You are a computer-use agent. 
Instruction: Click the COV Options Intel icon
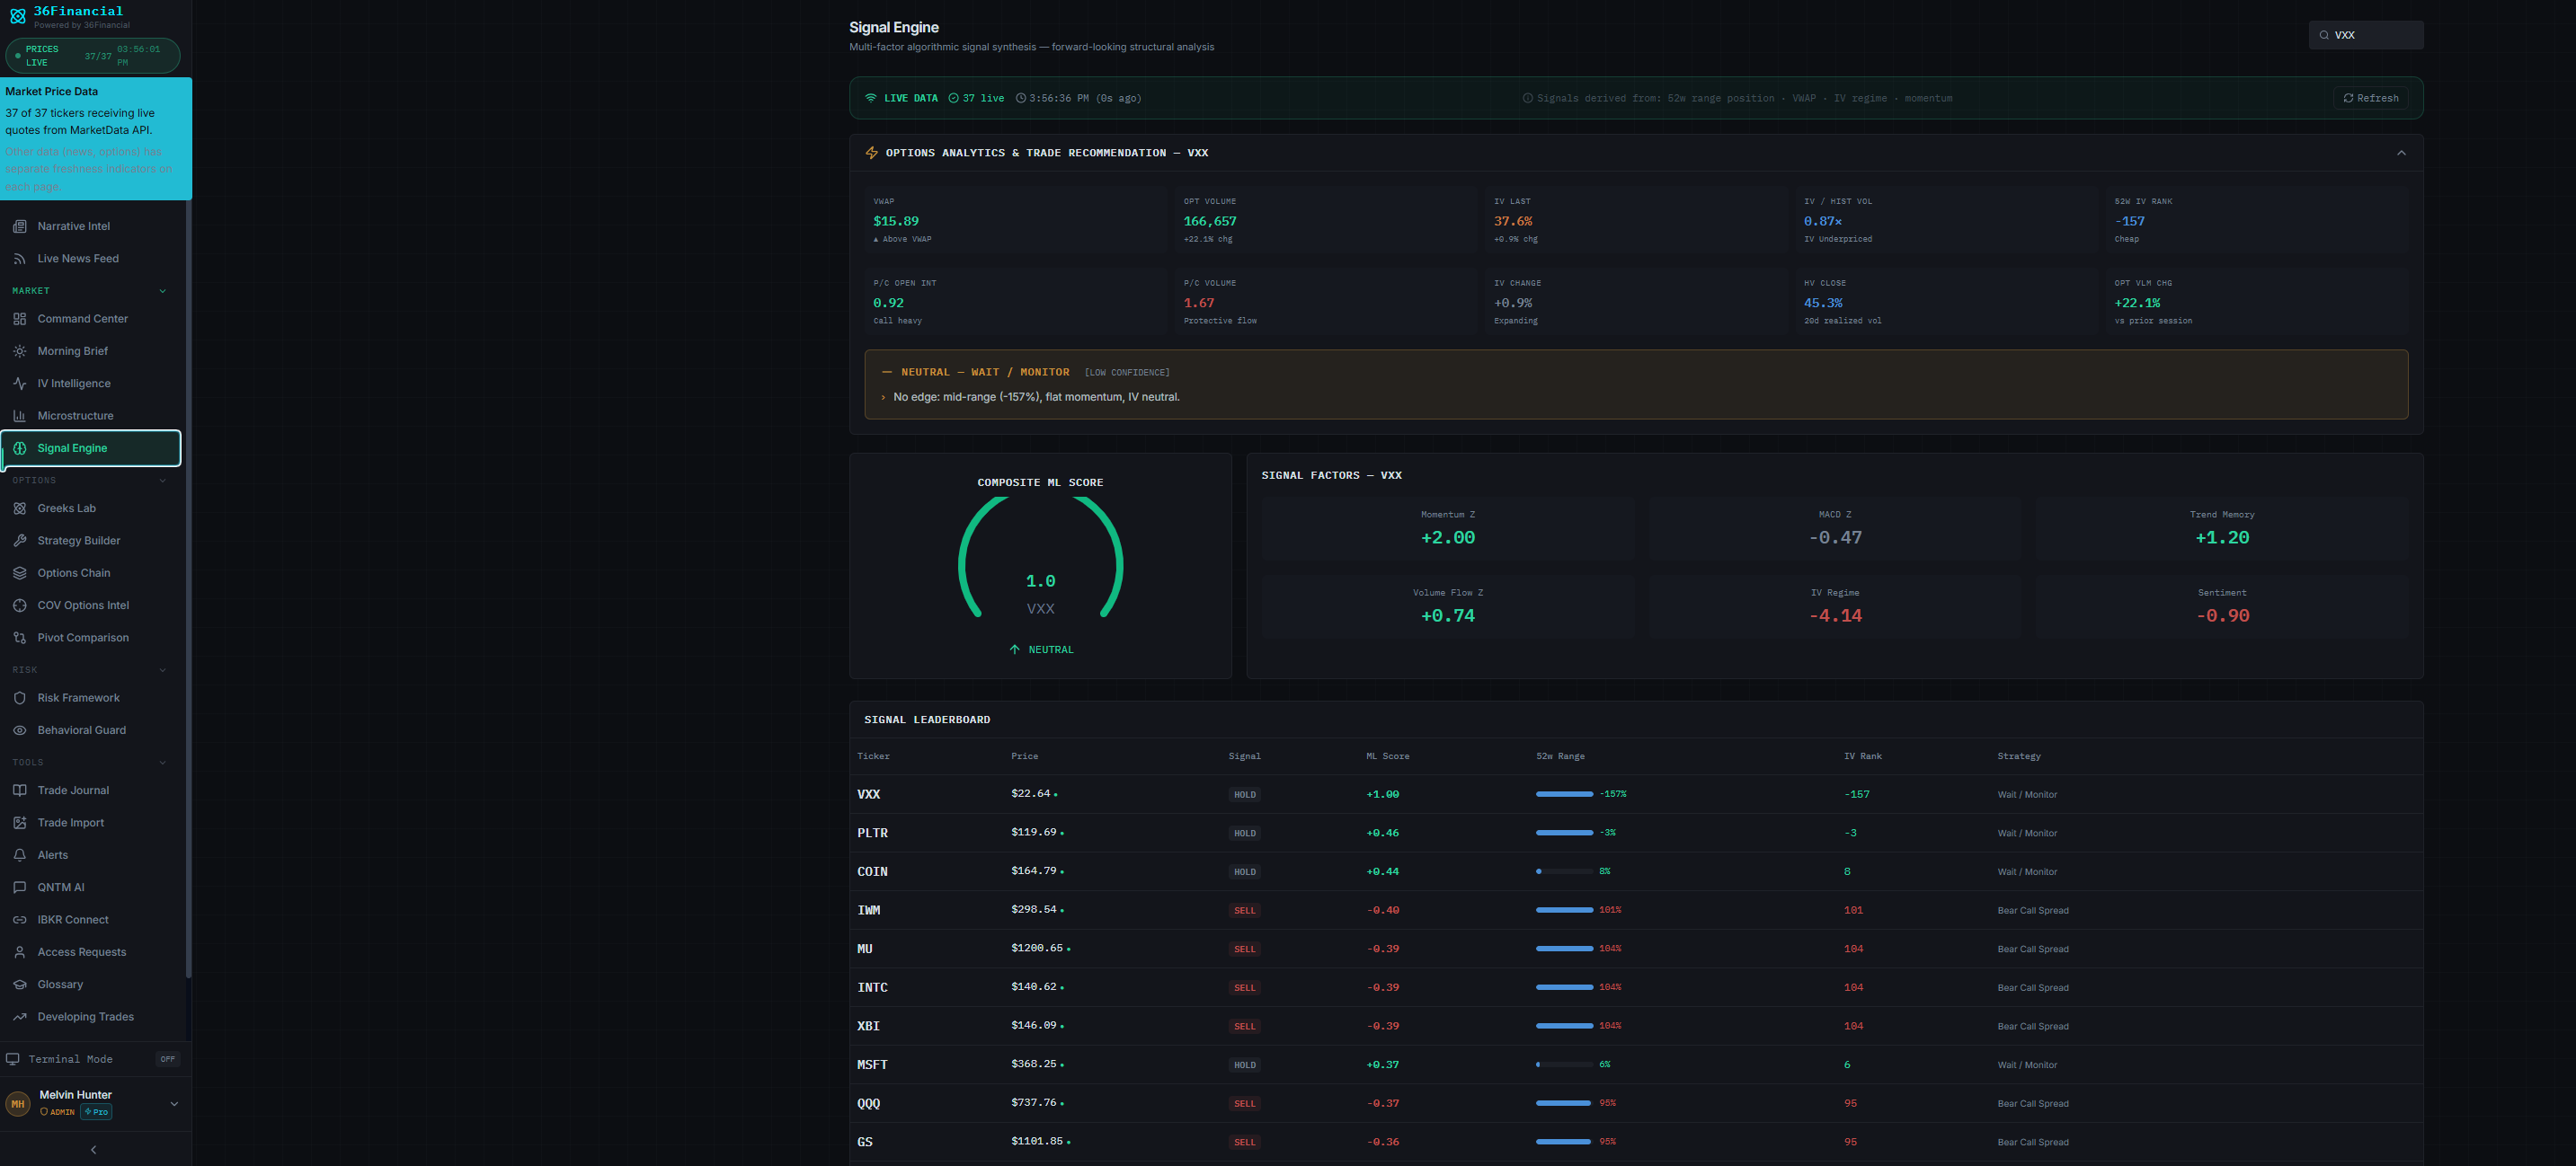tap(20, 605)
